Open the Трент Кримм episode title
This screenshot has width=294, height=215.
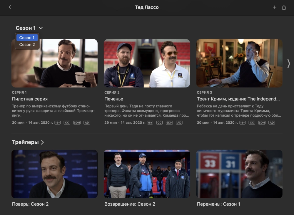click(x=238, y=99)
